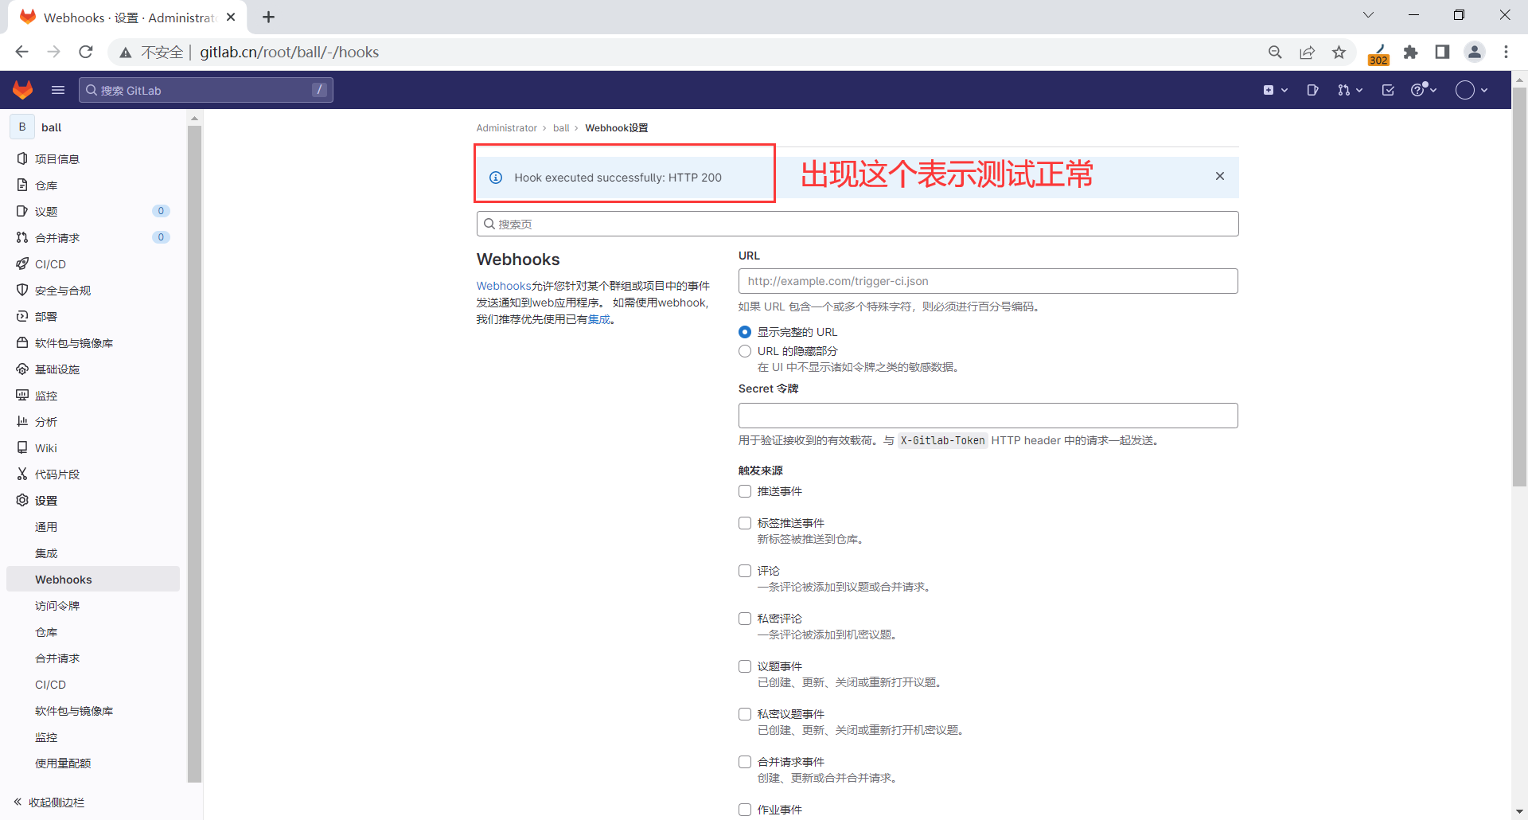
Task: Open 代码片段 (code snippets) from sidebar
Action: click(57, 474)
